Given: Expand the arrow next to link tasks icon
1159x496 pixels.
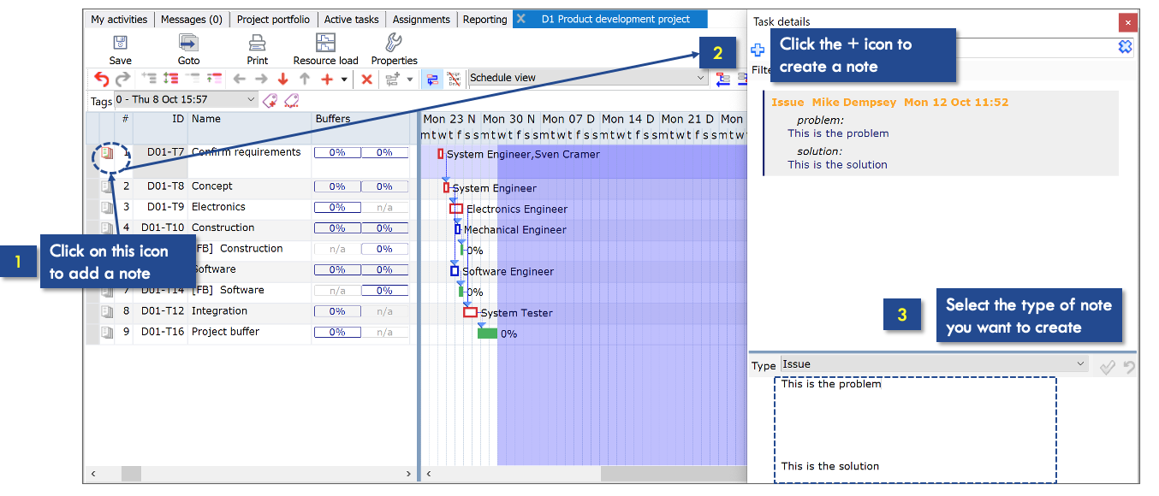Looking at the screenshot, I should (410, 80).
